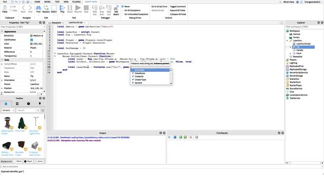Open the Toolbox Marketplace tab icon

tap(6, 104)
